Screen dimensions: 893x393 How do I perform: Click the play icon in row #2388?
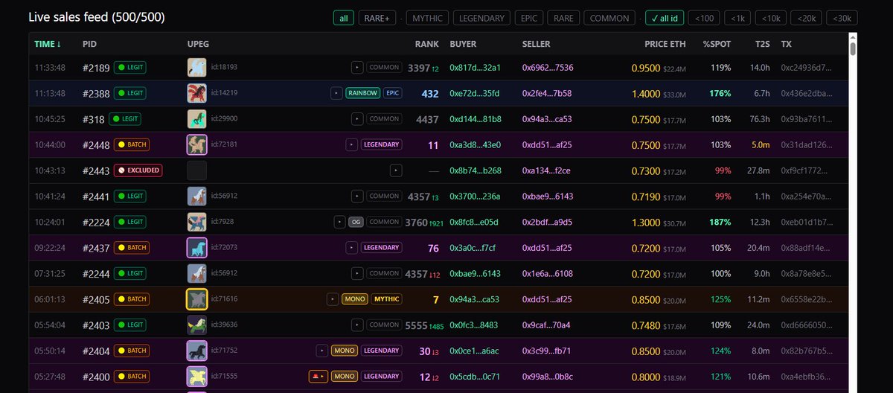tap(337, 94)
